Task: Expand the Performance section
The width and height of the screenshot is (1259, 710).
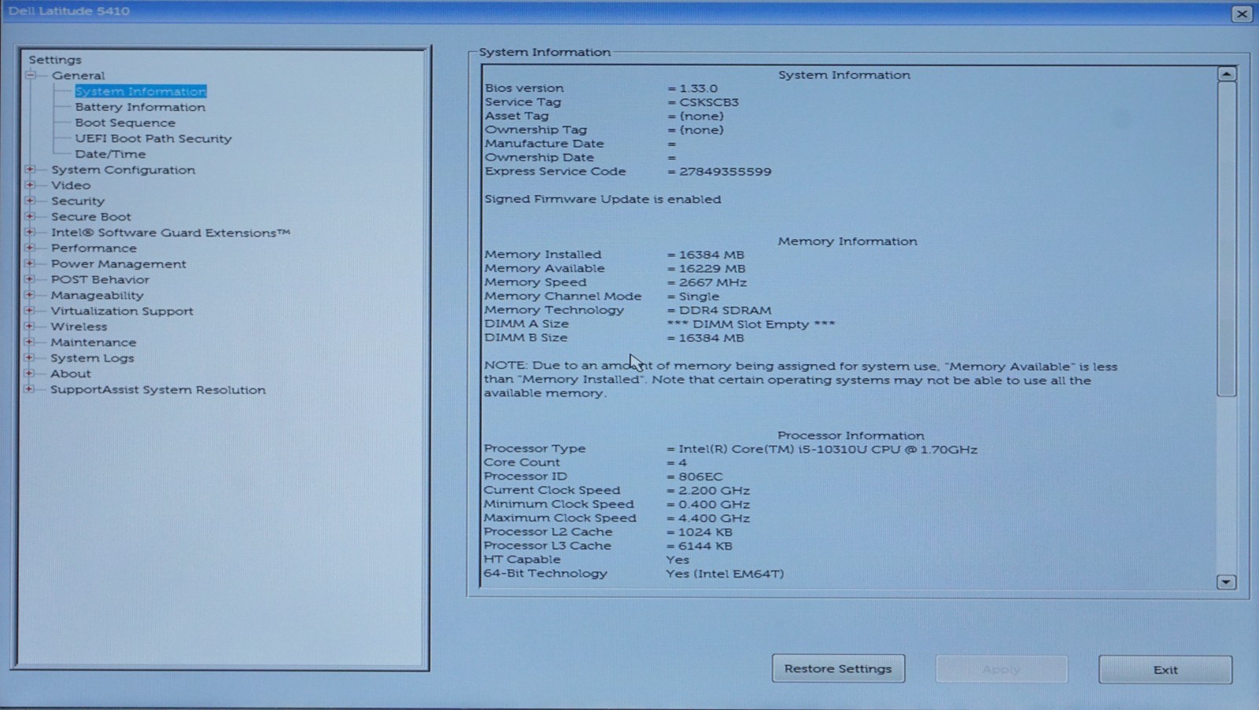Action: [x=30, y=248]
